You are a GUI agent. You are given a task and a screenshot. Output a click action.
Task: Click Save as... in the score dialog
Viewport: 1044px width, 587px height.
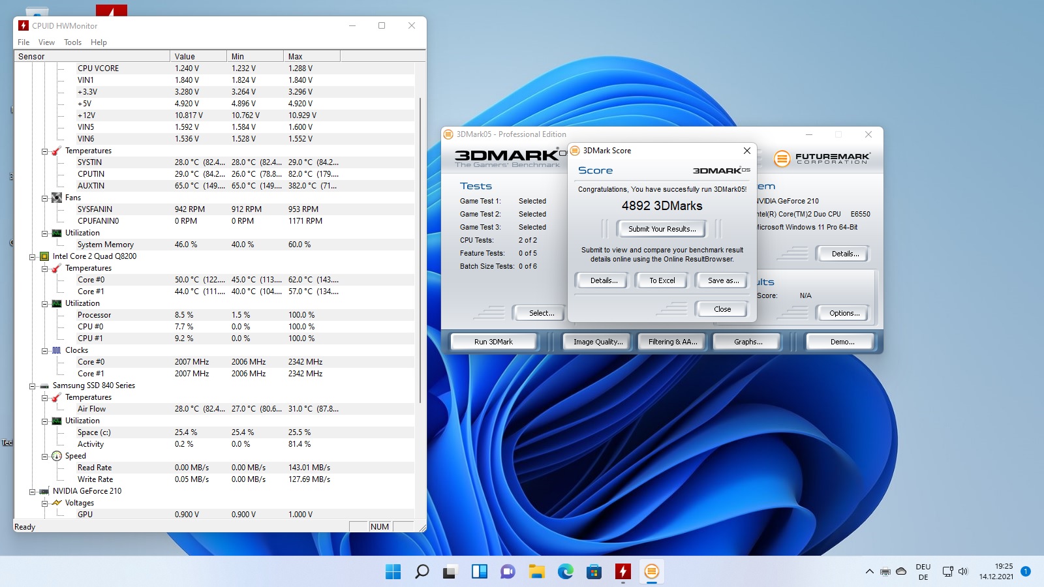[723, 280]
